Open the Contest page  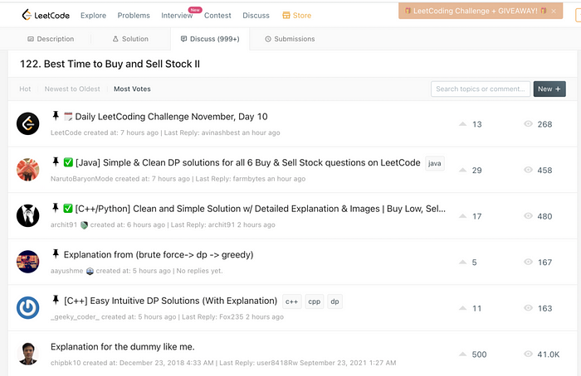click(x=217, y=16)
